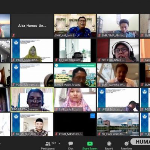This screenshot has width=150, height=150.
Task: Select PAUD_Nurul Kho... video tile
Action: click(32, 50)
